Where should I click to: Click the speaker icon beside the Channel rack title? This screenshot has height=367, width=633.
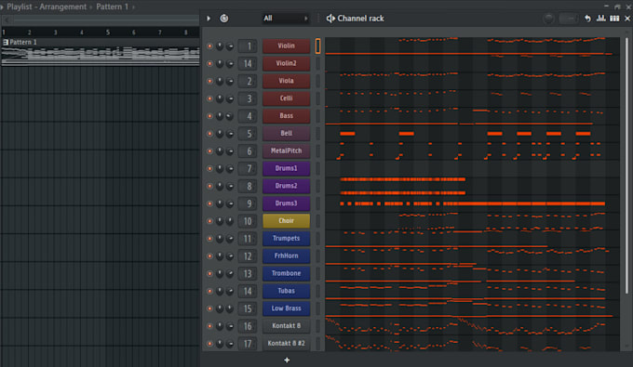click(x=330, y=19)
